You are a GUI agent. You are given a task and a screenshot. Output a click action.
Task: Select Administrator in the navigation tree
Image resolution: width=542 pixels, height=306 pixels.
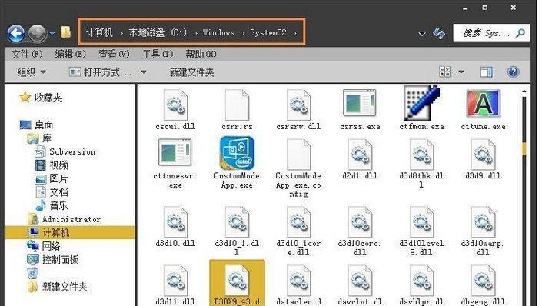tap(64, 219)
